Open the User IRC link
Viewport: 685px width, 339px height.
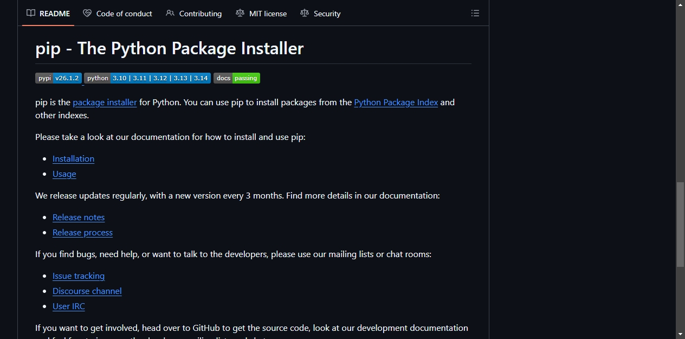point(69,306)
